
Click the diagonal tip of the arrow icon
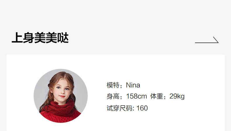pyautogui.click(x=216, y=40)
